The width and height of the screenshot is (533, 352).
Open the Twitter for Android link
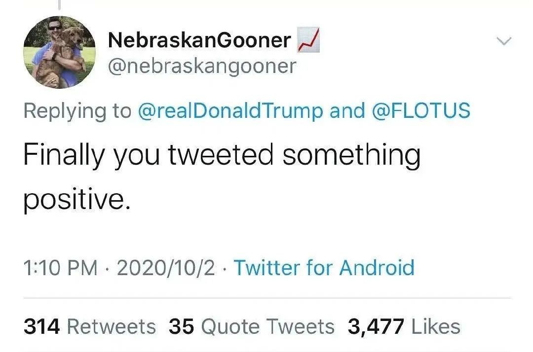point(324,268)
